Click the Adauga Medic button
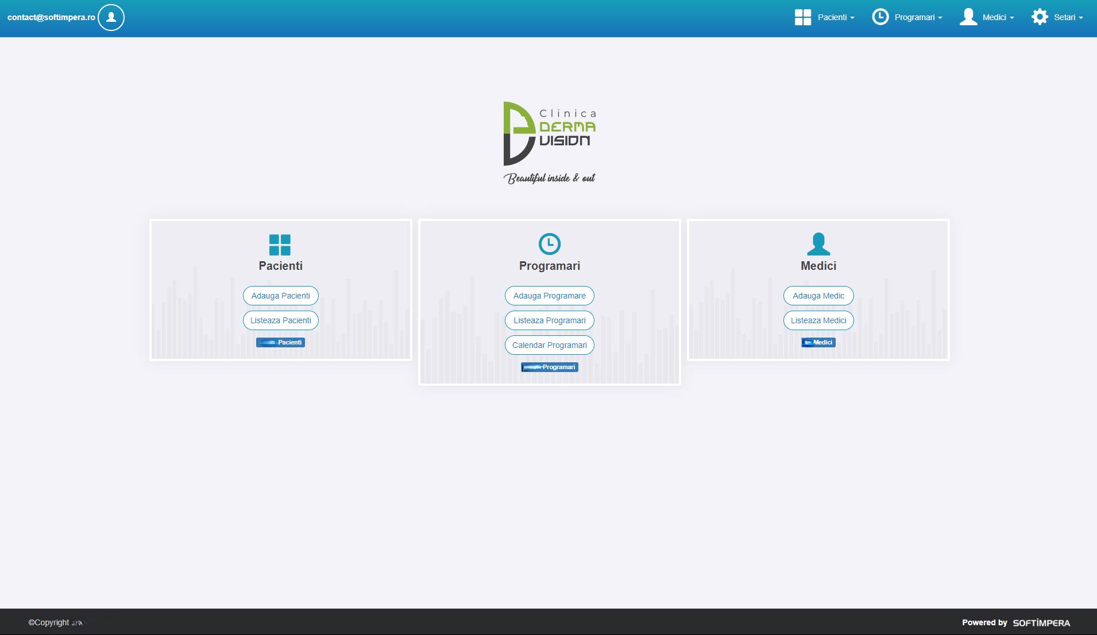The height and width of the screenshot is (635, 1097). click(818, 296)
